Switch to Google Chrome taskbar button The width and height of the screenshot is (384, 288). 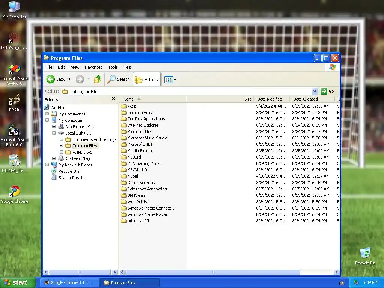pos(70,283)
